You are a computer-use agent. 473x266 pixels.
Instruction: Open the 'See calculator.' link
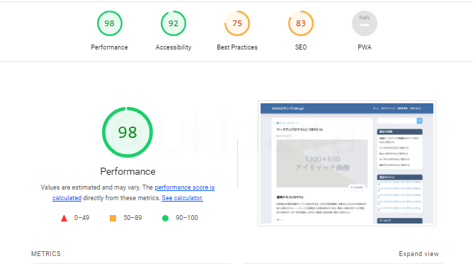[x=182, y=198]
